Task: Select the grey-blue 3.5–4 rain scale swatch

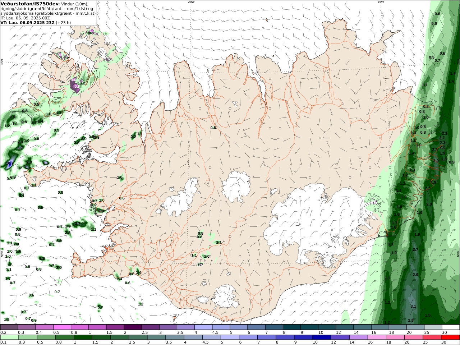Action: click(175, 337)
